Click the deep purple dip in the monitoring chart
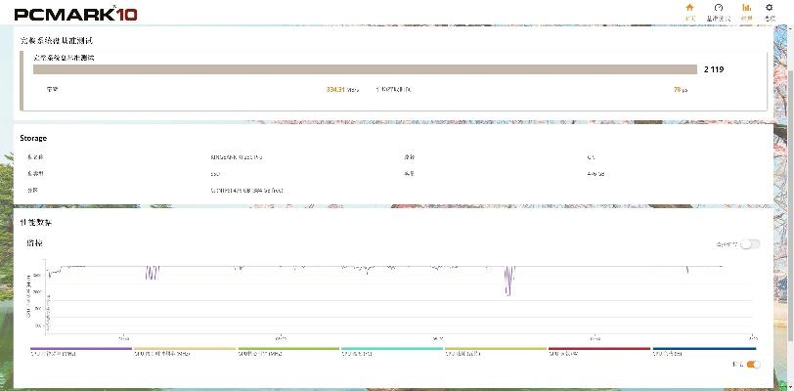This screenshot has height=391, width=794. tap(509, 282)
